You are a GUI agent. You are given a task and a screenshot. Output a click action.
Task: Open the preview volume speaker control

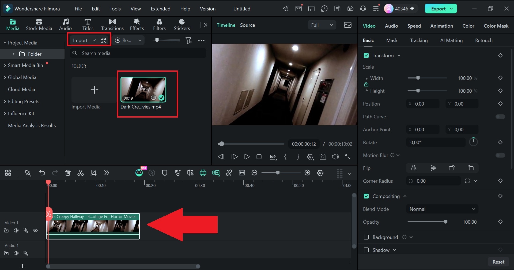335,157
